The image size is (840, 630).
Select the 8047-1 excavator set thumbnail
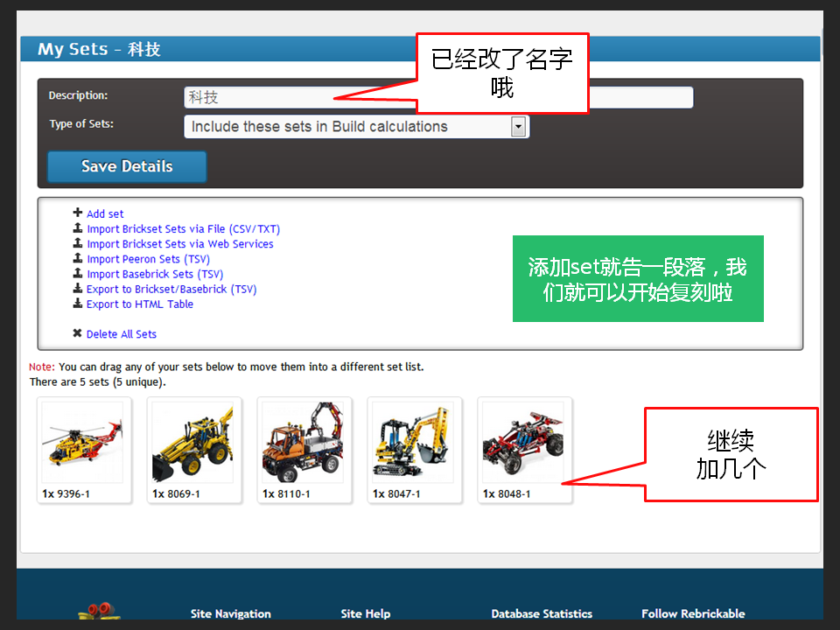[413, 443]
